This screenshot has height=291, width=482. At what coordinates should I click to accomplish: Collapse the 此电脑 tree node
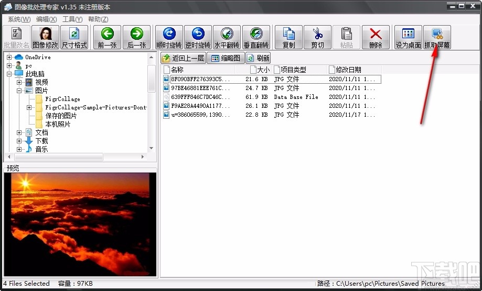point(9,74)
